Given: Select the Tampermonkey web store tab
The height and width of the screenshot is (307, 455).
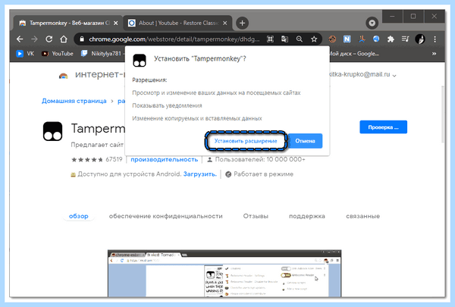Looking at the screenshot, I should (x=68, y=23).
